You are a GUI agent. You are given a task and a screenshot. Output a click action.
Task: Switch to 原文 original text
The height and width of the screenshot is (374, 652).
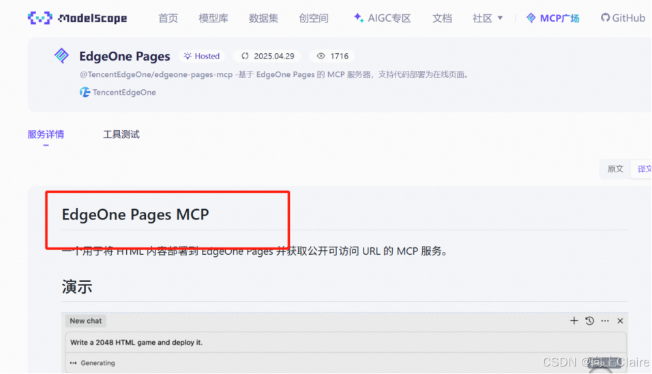615,169
